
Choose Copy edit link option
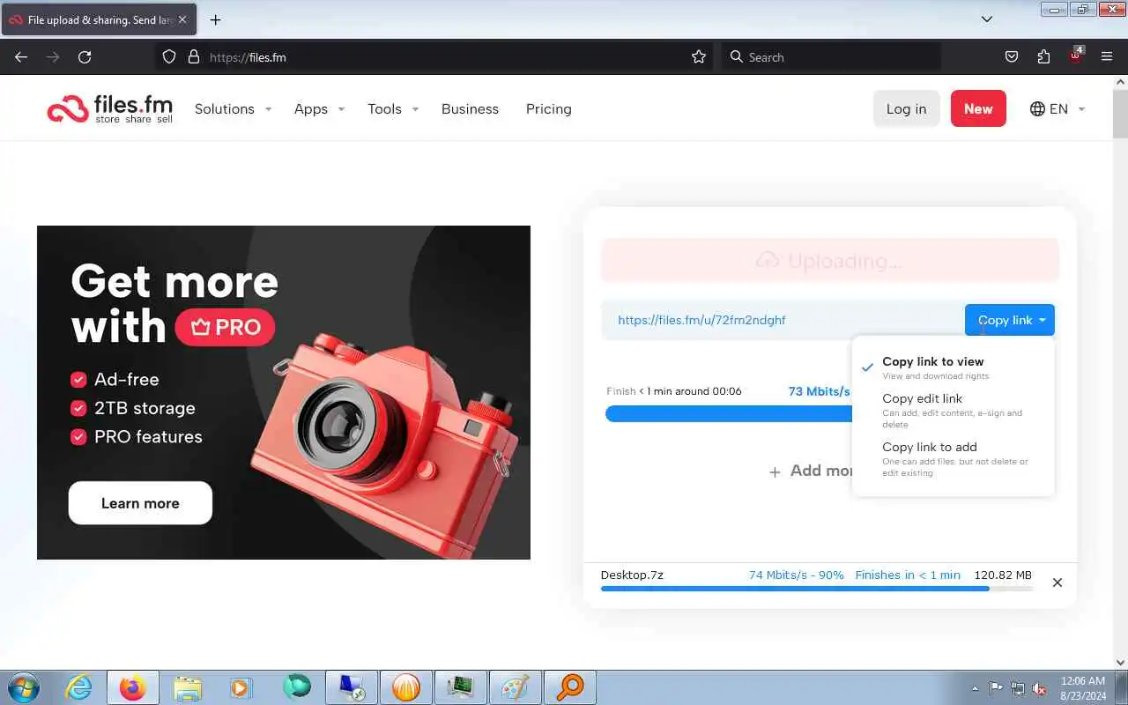[x=954, y=411]
